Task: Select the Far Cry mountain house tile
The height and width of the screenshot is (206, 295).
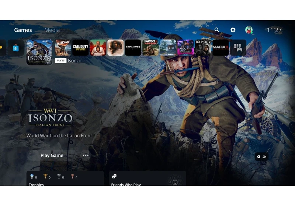Action: [x=168, y=48]
